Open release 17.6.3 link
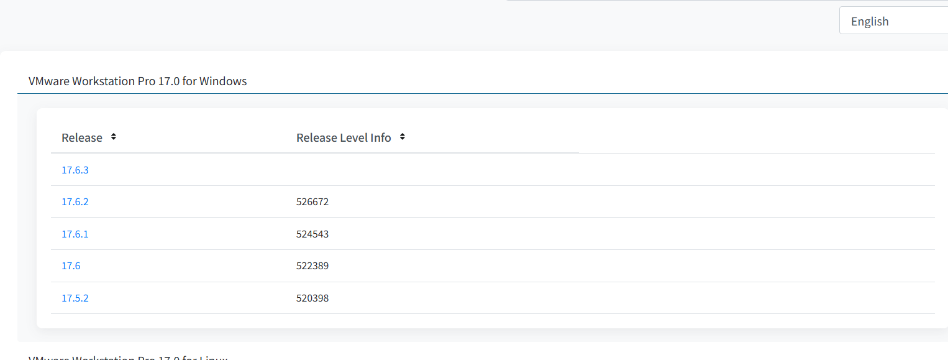The height and width of the screenshot is (360, 948). [x=75, y=170]
